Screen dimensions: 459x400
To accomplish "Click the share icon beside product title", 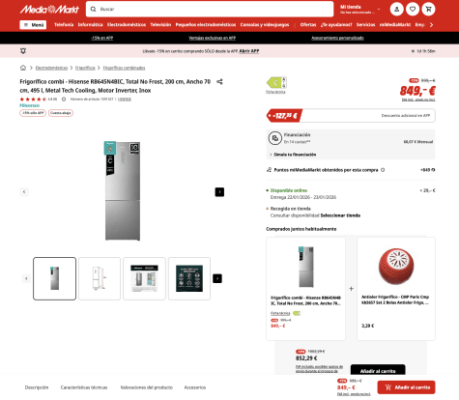I will tap(219, 82).
